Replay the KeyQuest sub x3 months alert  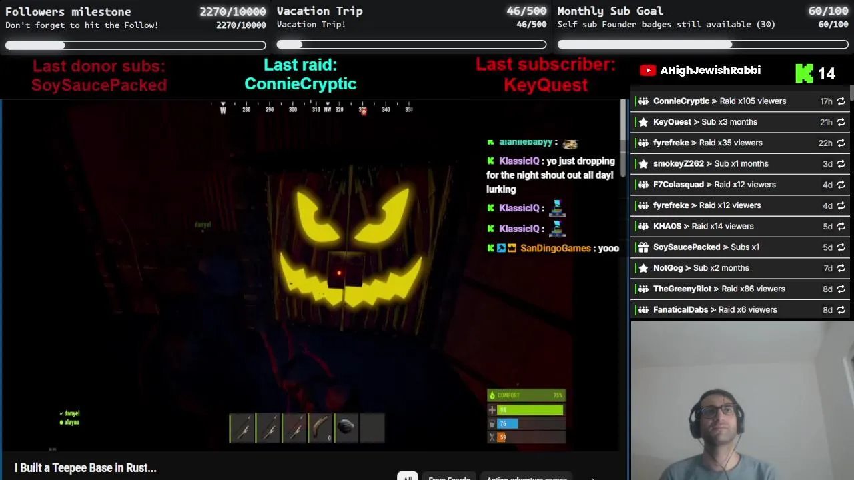coord(841,122)
